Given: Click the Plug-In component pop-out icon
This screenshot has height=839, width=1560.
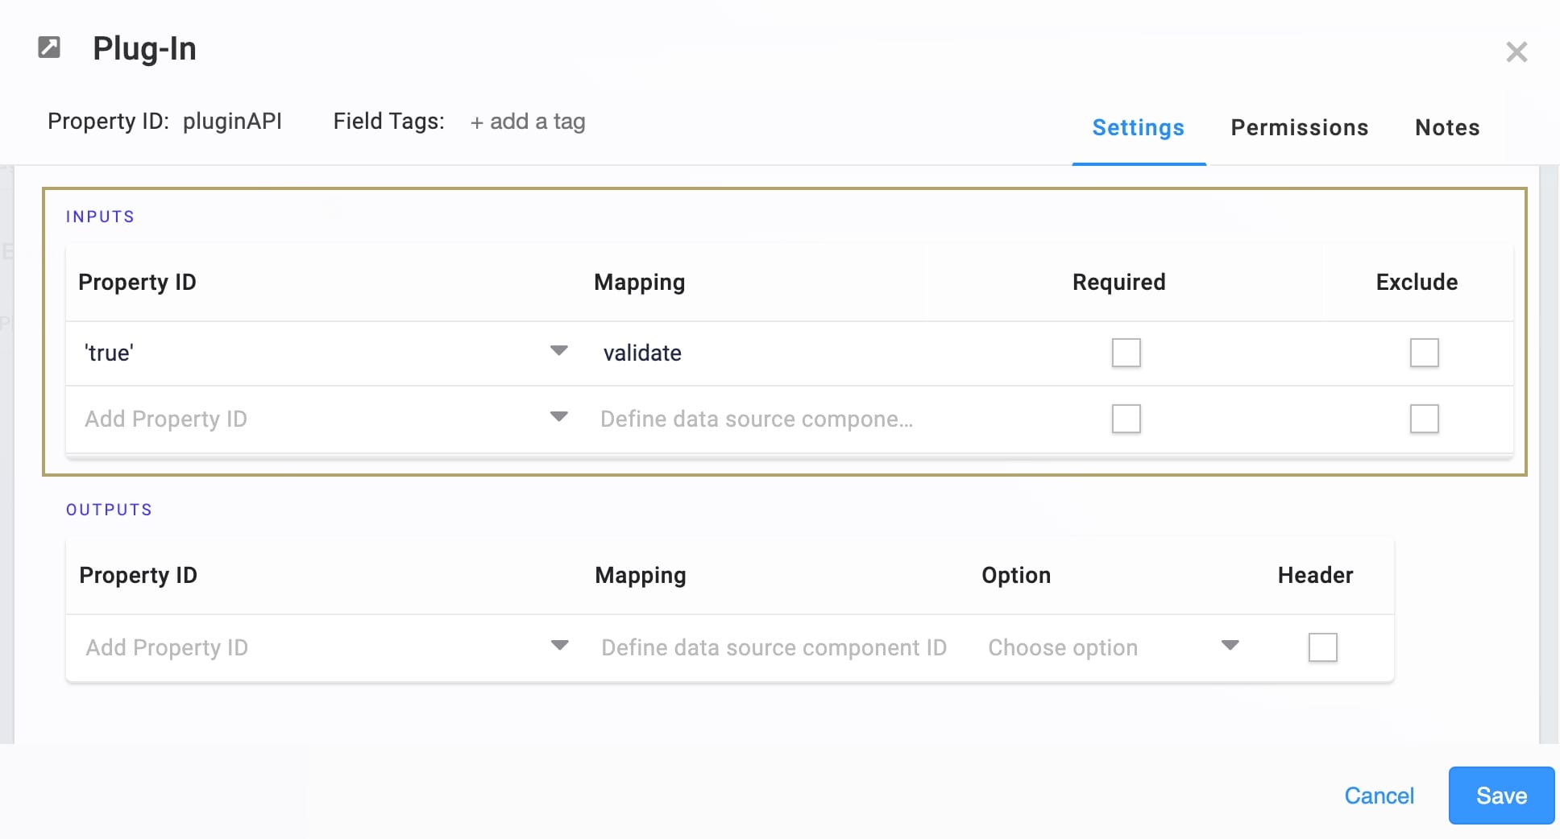Looking at the screenshot, I should point(49,48).
